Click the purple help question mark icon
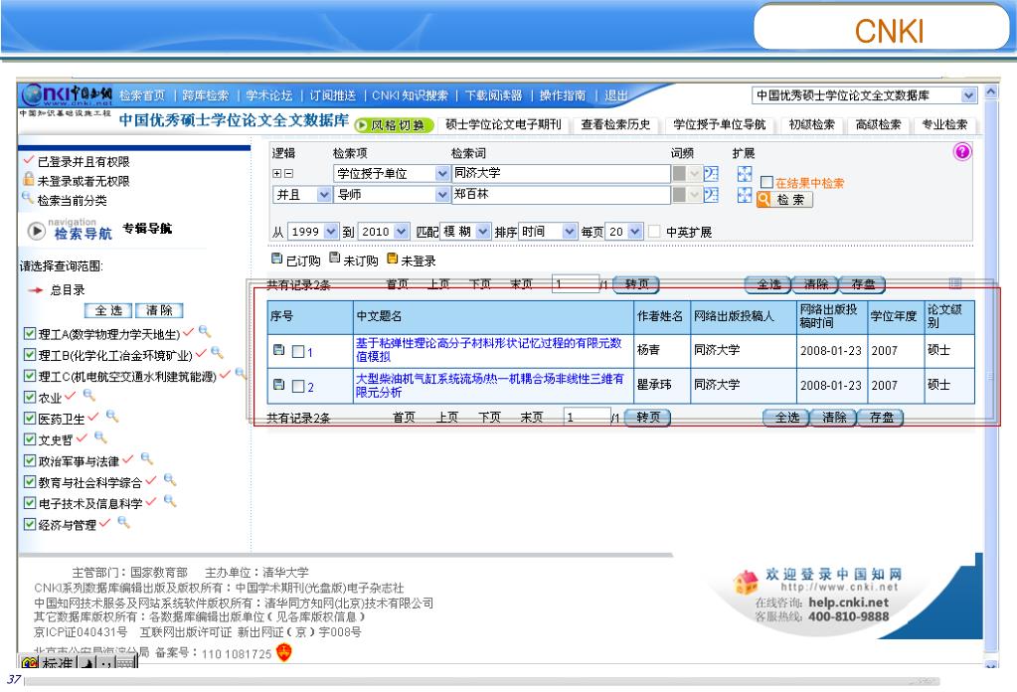 (962, 152)
